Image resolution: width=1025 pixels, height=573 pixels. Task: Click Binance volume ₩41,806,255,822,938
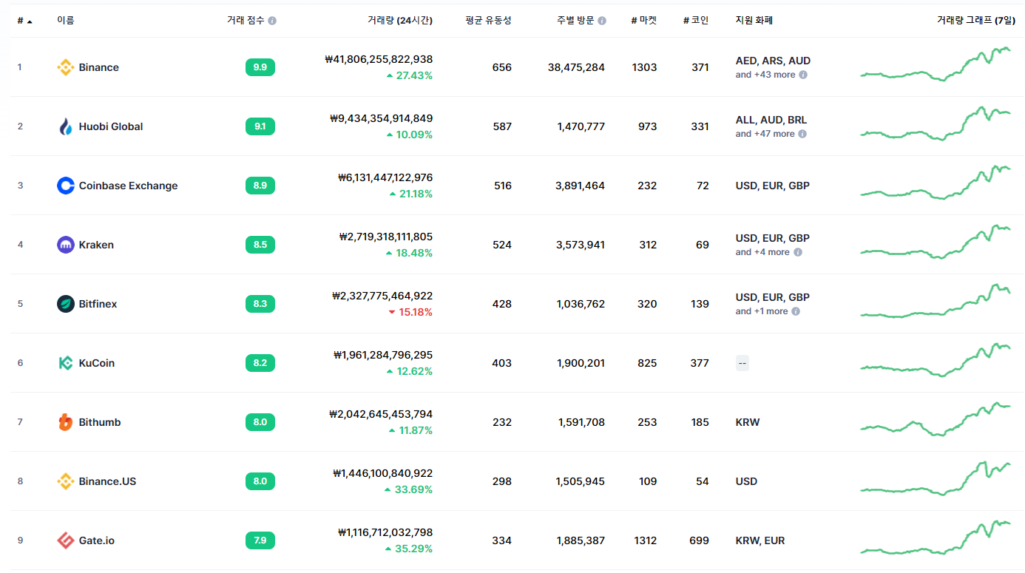tap(379, 59)
